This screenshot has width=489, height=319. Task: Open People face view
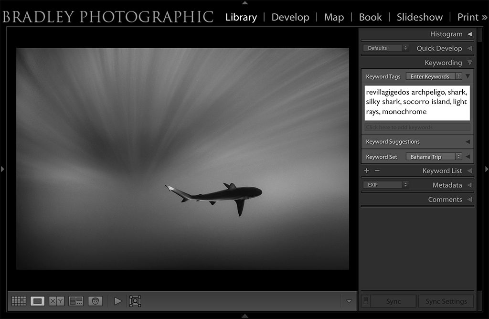96,301
